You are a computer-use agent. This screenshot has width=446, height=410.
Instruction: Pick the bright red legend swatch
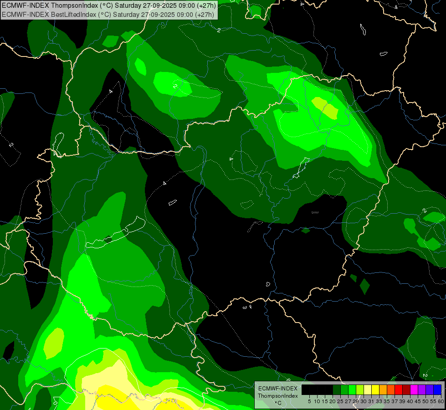(x=399, y=390)
